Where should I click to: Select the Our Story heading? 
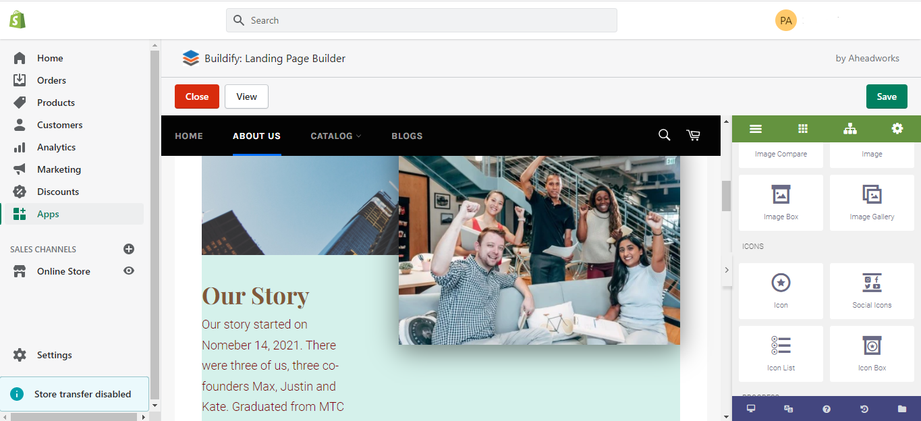[x=256, y=296]
